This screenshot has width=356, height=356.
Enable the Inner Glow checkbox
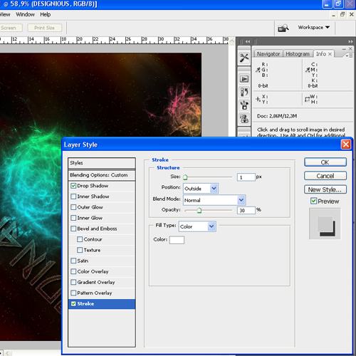73,218
